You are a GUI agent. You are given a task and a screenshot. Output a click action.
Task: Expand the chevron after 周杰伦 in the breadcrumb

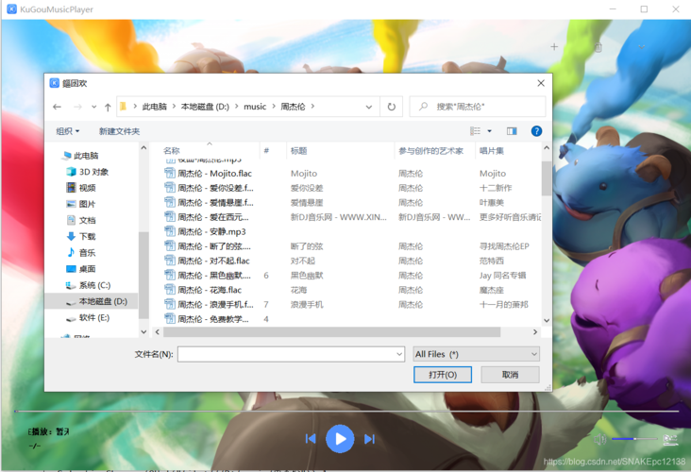point(312,107)
